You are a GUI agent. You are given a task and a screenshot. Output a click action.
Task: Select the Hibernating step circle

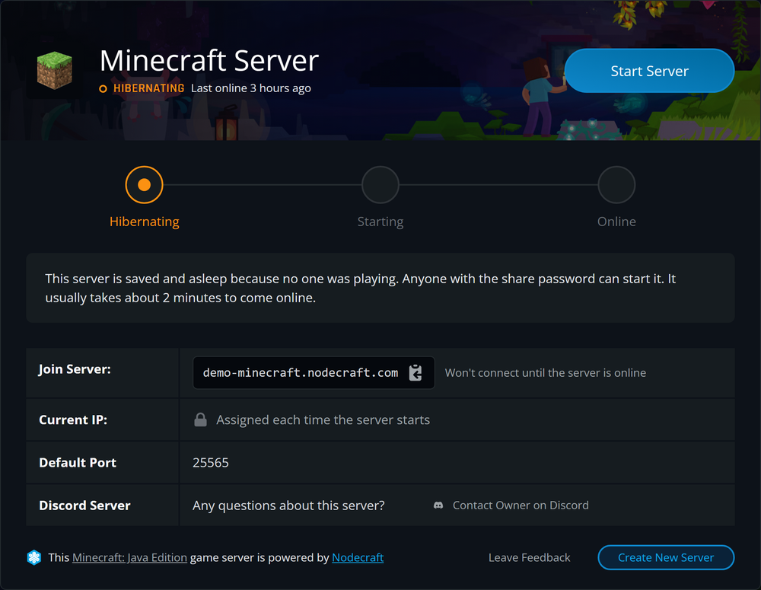(144, 184)
